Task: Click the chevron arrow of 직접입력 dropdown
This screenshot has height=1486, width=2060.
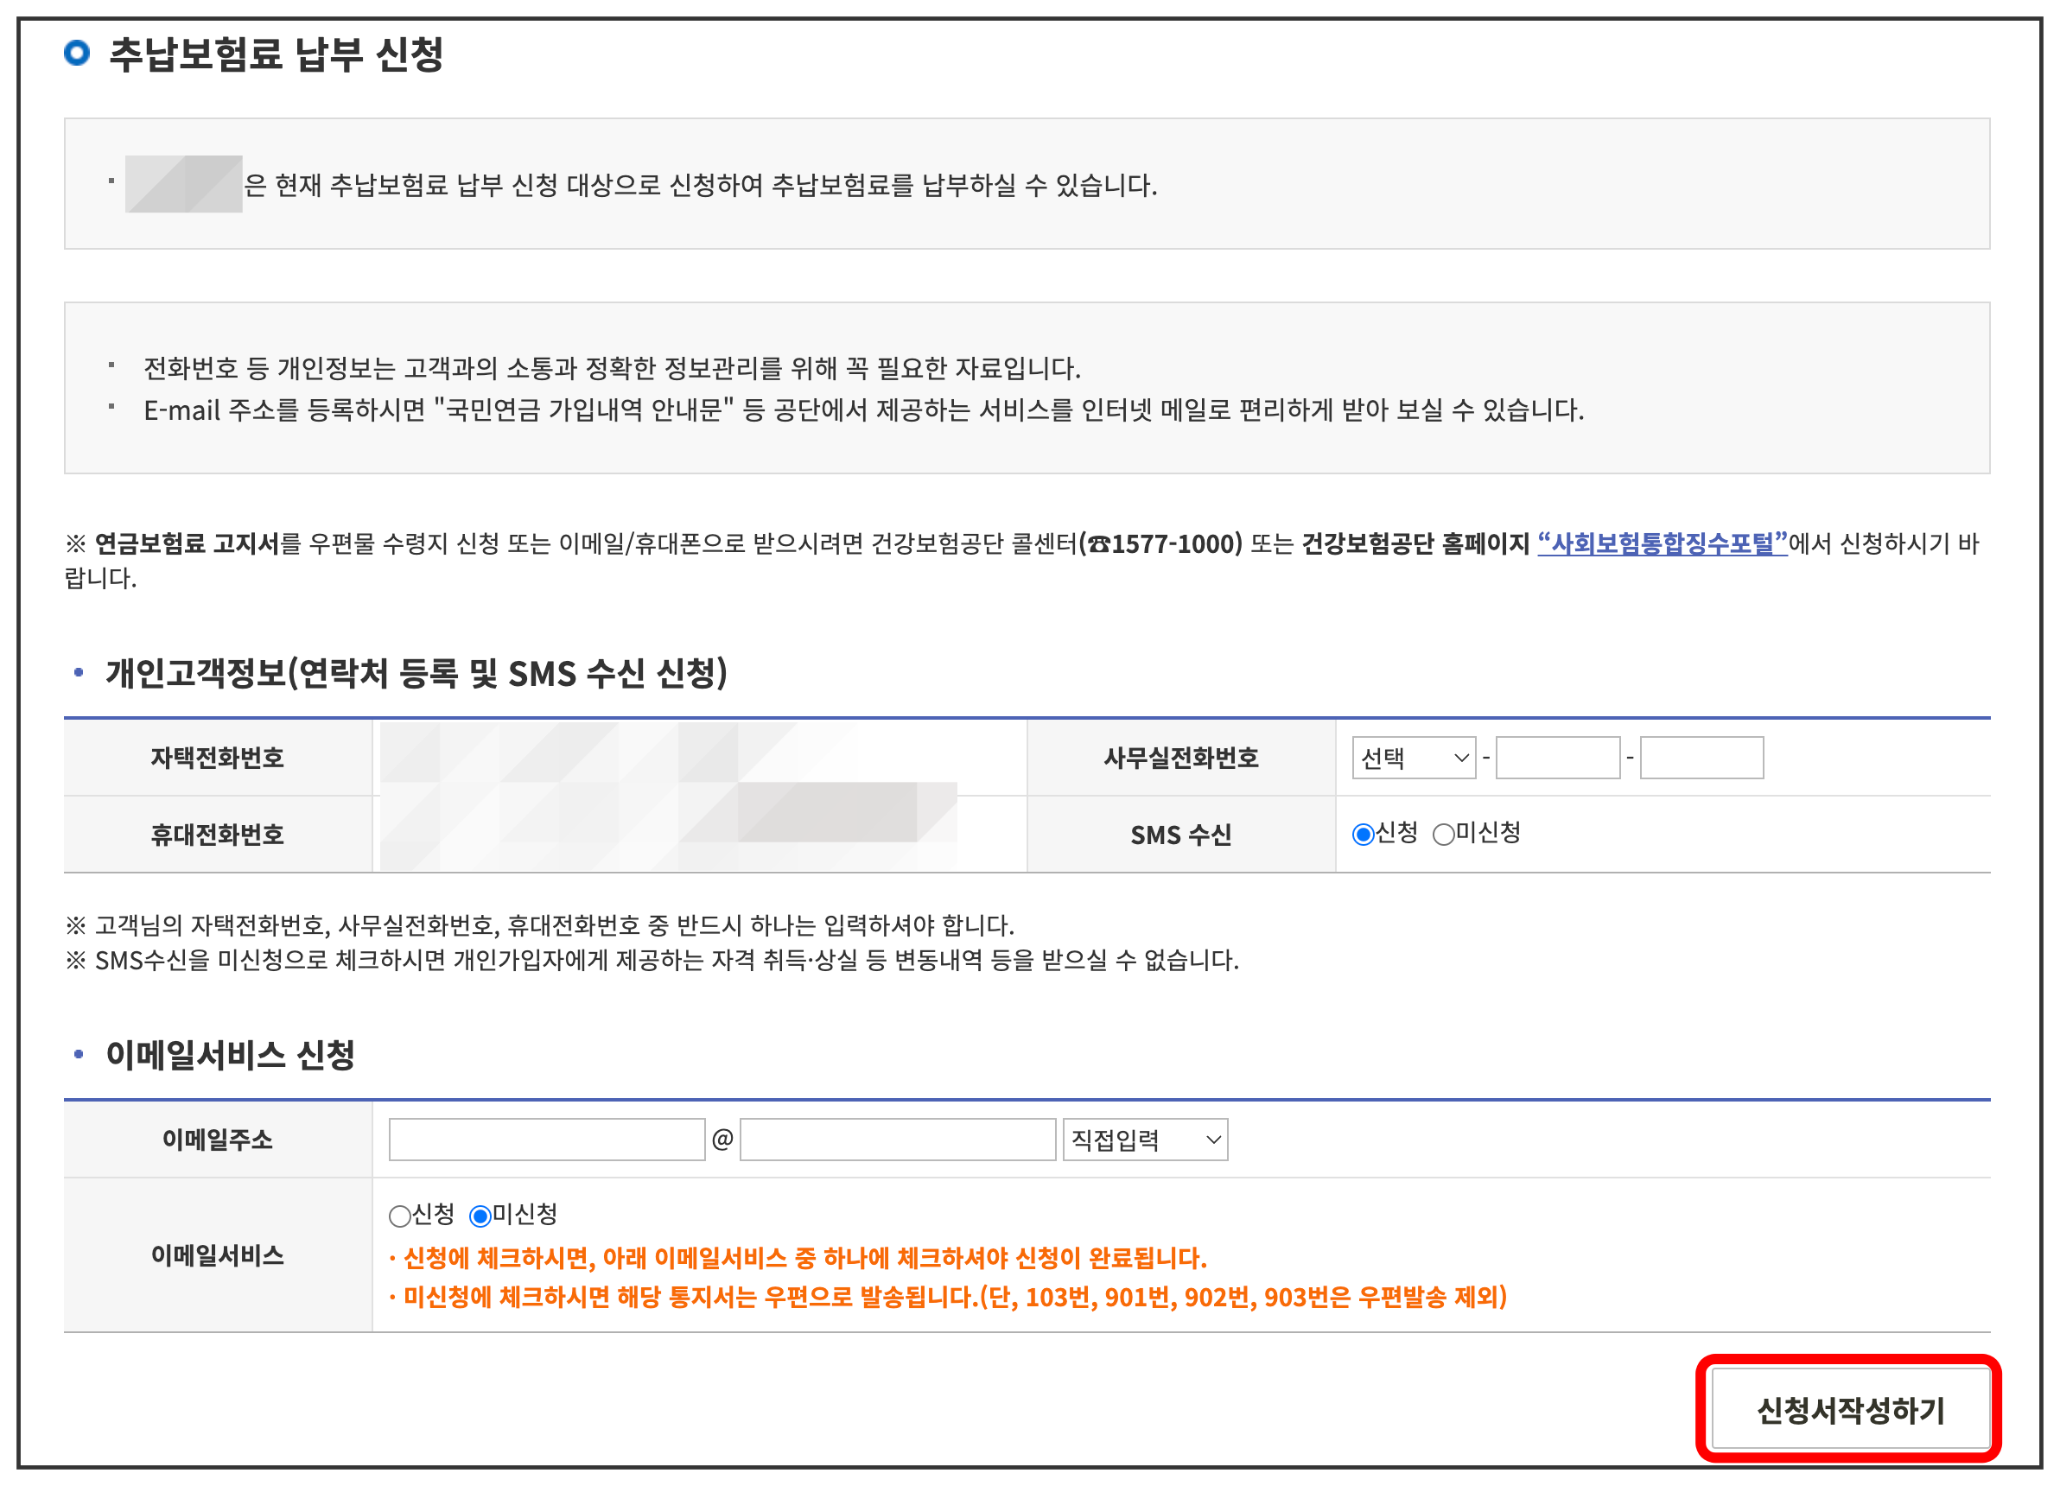Action: click(1212, 1139)
